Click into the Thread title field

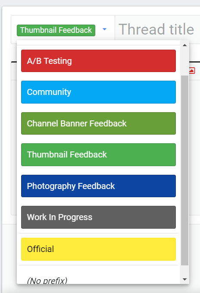click(x=157, y=29)
